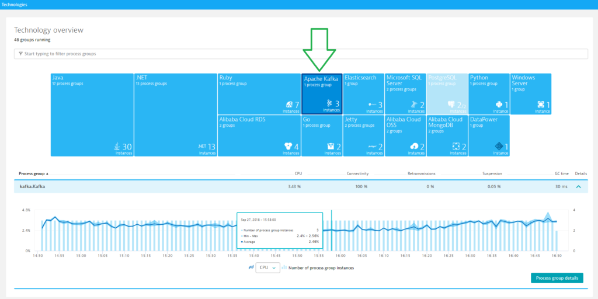Click the Go gopher icon
The width and height of the screenshot is (598, 299).
pos(331,146)
